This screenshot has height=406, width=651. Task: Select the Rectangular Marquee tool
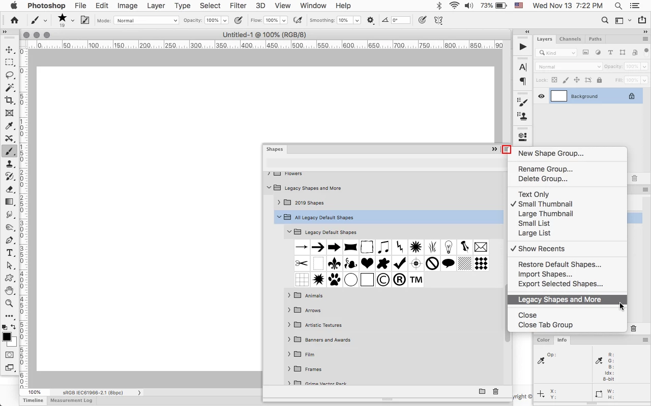(9, 62)
